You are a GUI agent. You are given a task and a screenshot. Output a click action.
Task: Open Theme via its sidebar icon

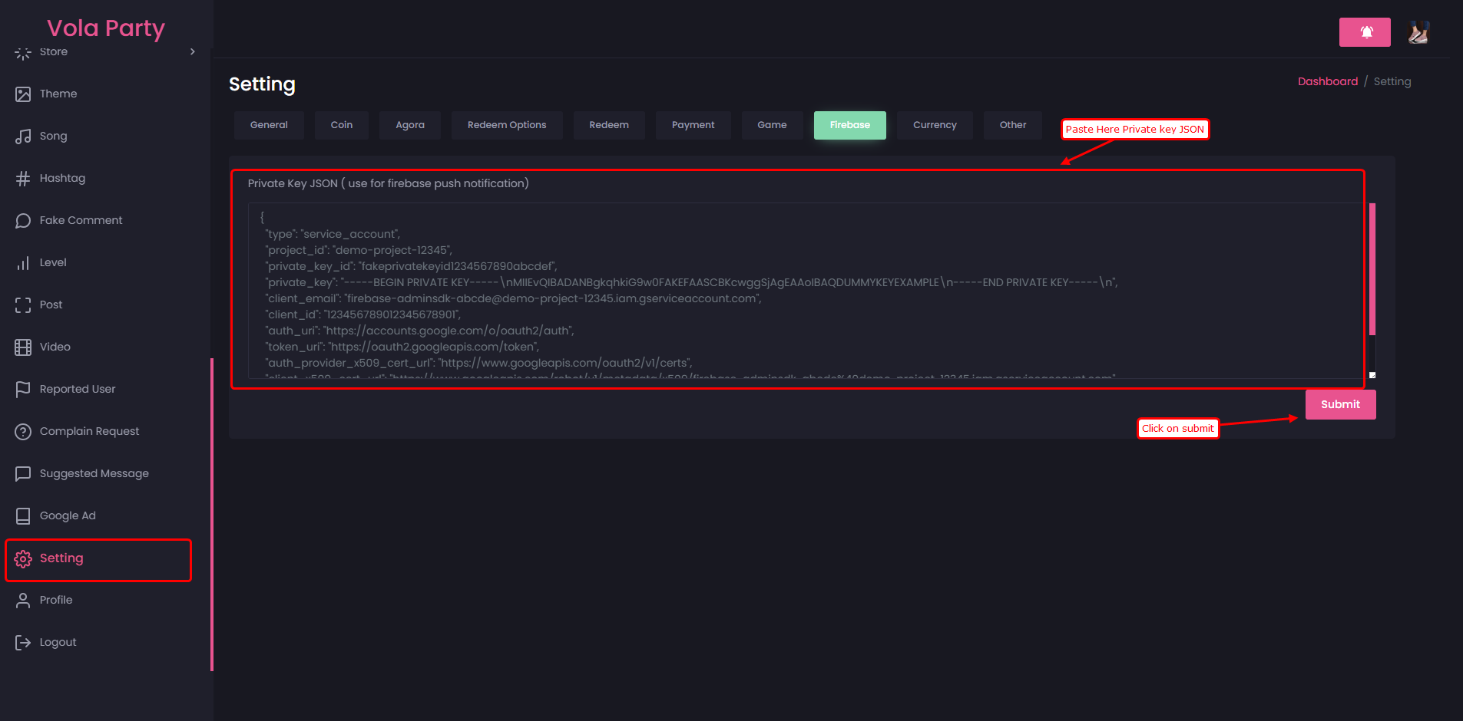(x=23, y=94)
